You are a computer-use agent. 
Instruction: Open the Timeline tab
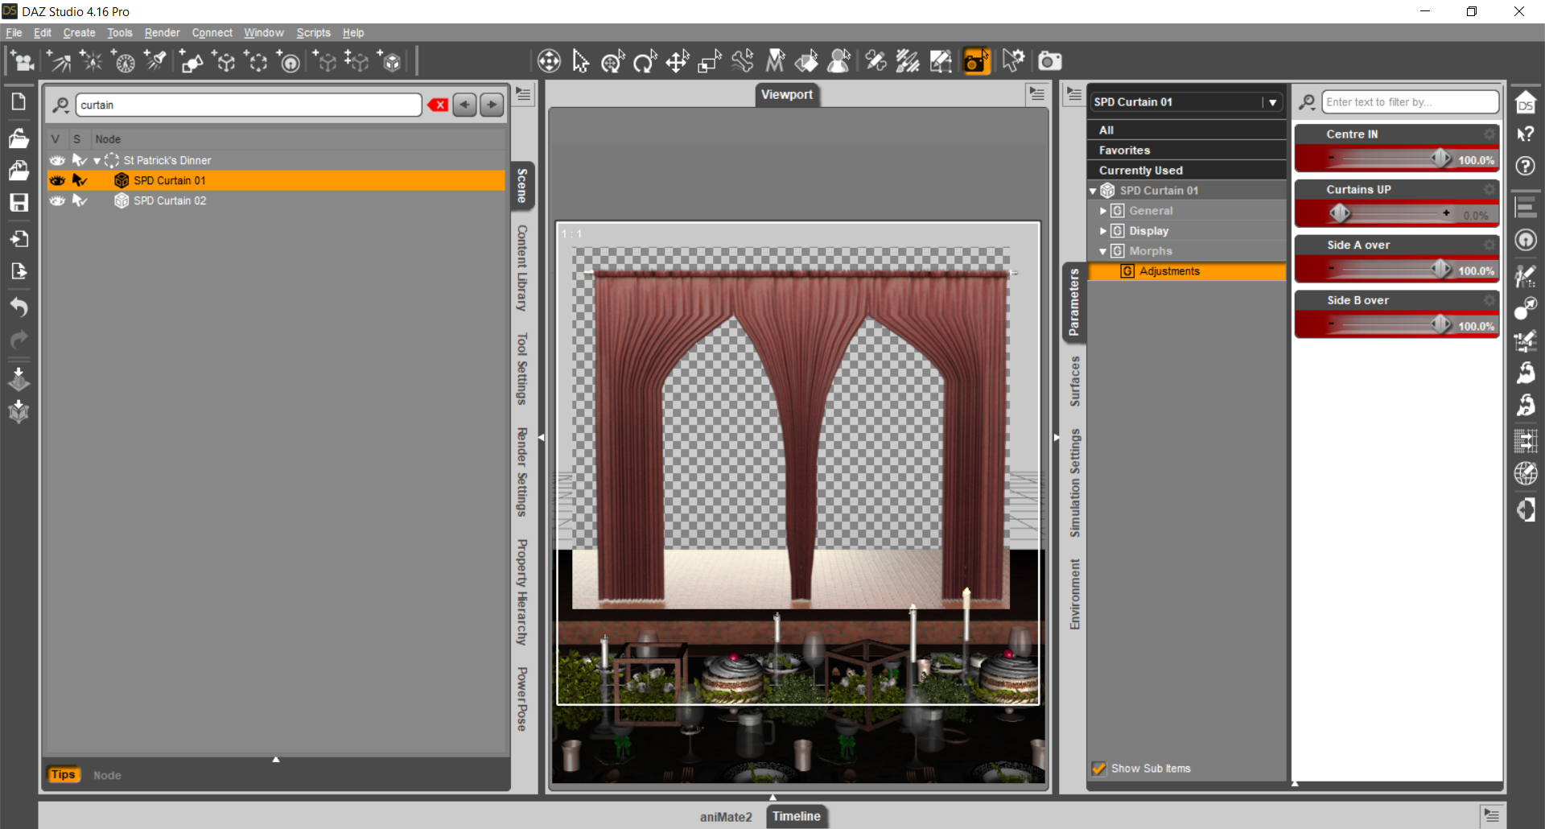797,816
